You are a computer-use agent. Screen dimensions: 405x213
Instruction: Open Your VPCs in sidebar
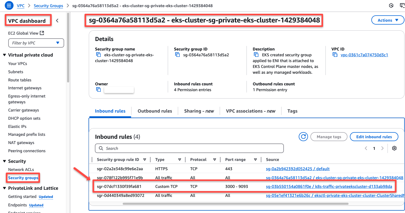tap(17, 63)
